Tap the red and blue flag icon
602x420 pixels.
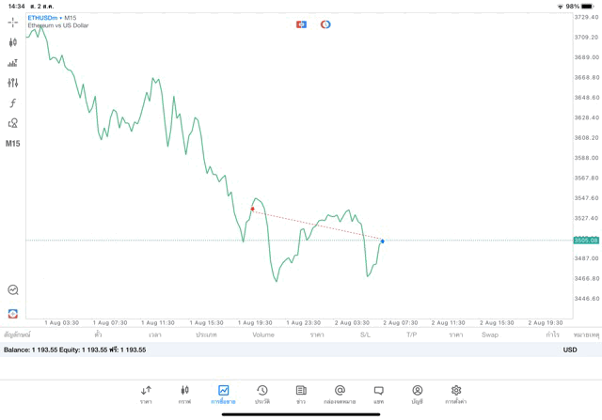click(301, 24)
